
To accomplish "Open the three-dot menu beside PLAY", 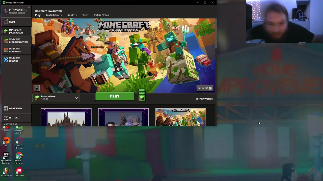I will 149,99.
